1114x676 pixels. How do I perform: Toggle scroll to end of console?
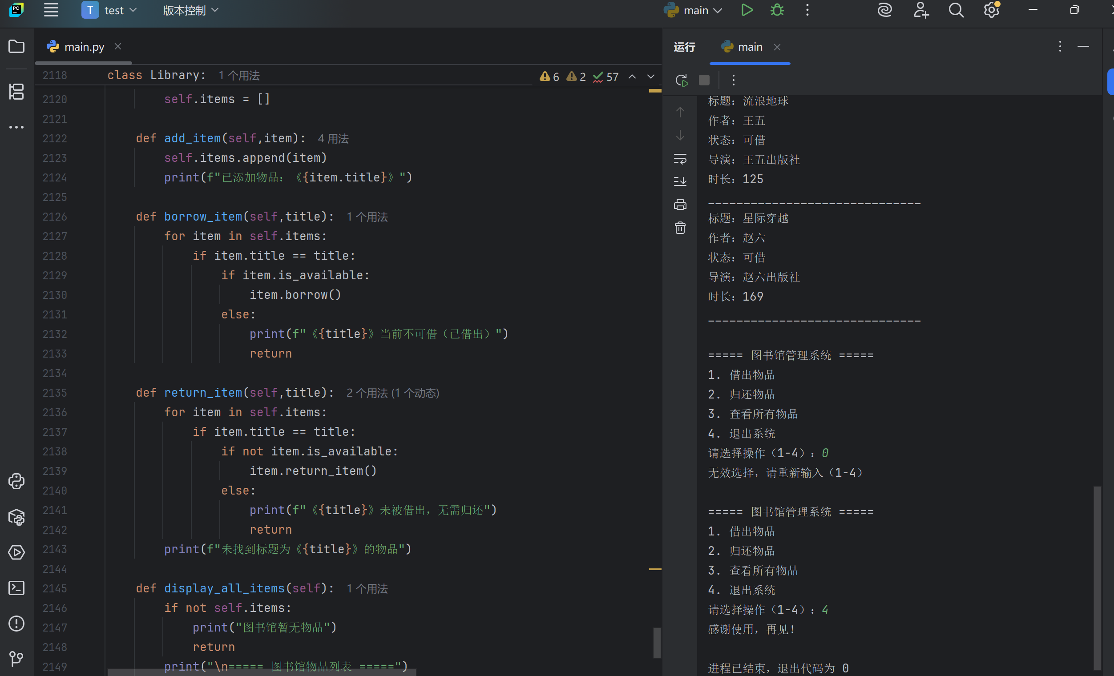[680, 181]
